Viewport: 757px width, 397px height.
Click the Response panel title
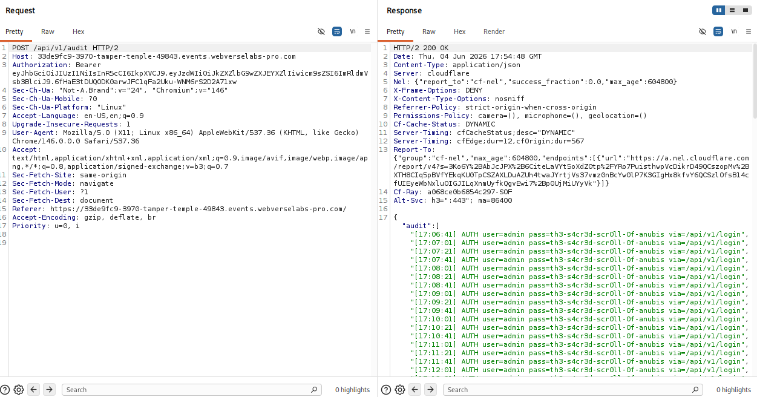coord(404,10)
